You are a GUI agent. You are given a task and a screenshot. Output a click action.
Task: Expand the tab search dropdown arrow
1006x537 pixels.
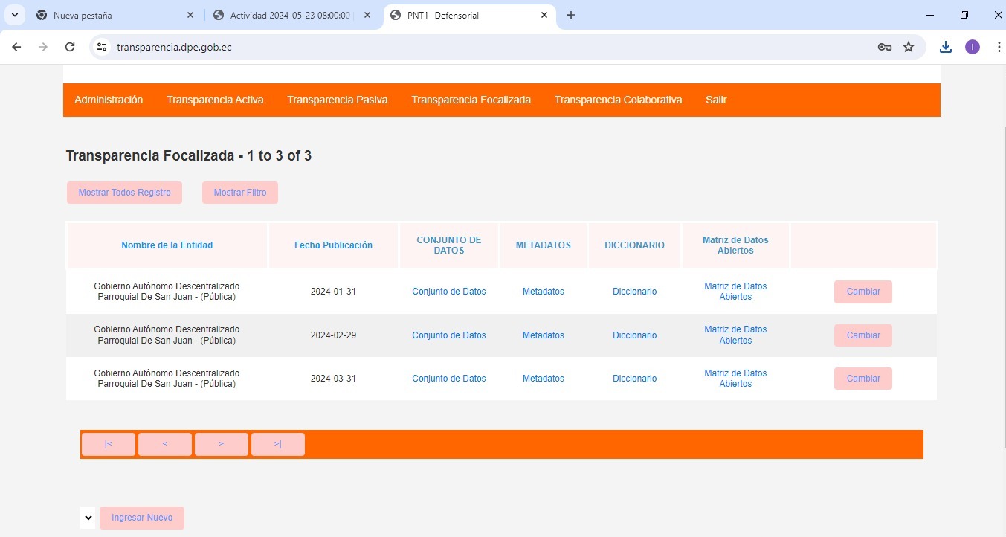tap(14, 15)
